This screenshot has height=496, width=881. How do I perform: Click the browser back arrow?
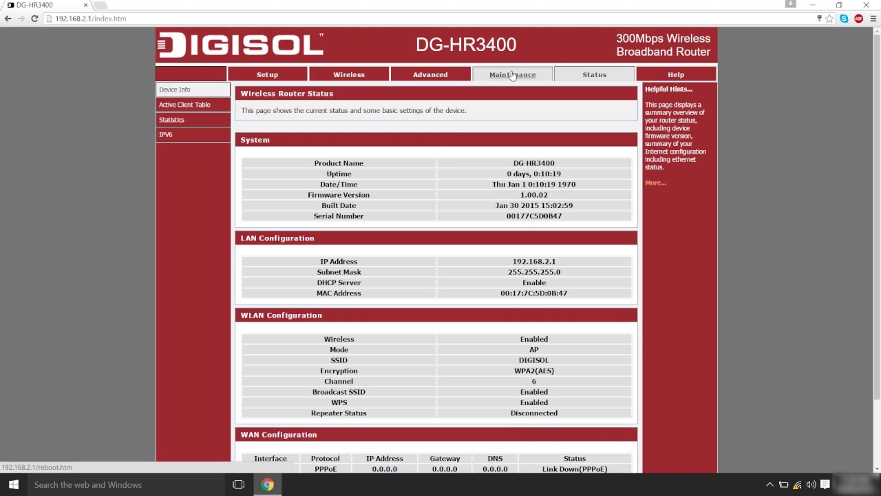(8, 19)
